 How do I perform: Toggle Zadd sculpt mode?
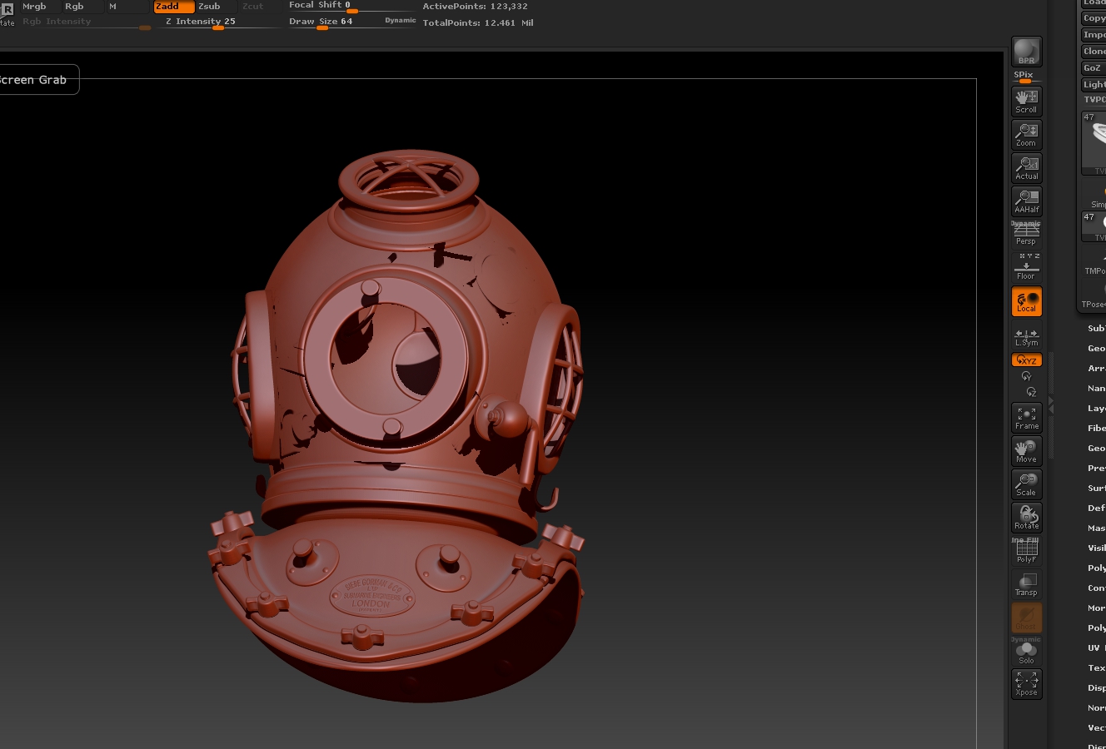(x=173, y=6)
